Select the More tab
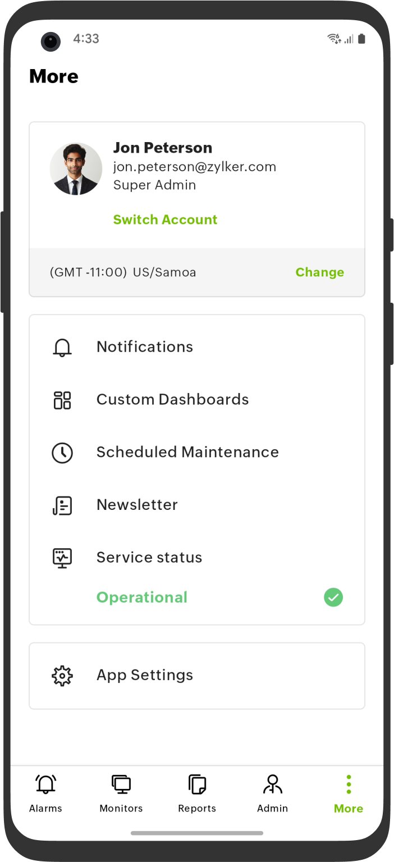The width and height of the screenshot is (394, 862). tap(349, 793)
